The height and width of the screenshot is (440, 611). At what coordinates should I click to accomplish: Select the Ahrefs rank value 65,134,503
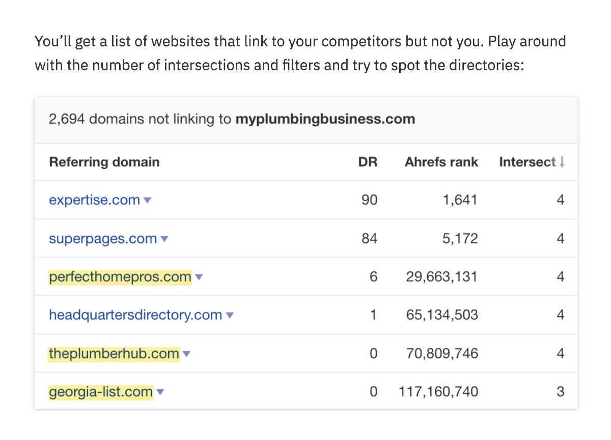[442, 315]
